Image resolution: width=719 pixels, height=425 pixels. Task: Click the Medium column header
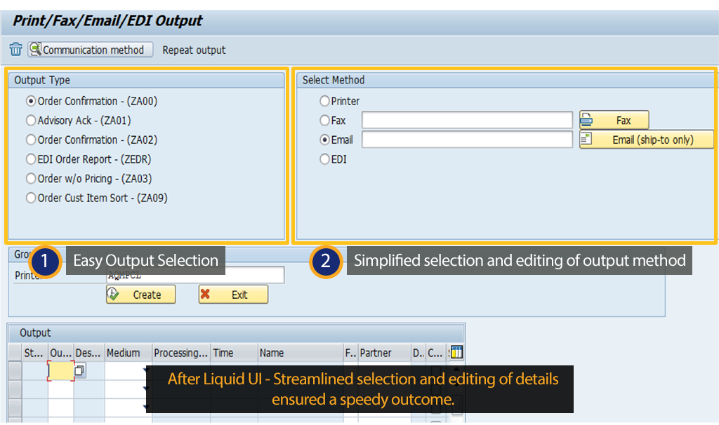[x=124, y=353]
